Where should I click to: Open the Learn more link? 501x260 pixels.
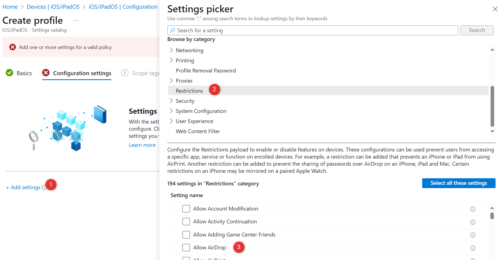(x=142, y=145)
